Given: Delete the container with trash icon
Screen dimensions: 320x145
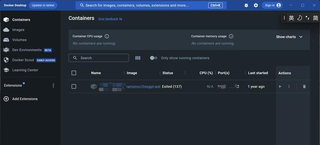Looking at the screenshot, I should (x=304, y=87).
